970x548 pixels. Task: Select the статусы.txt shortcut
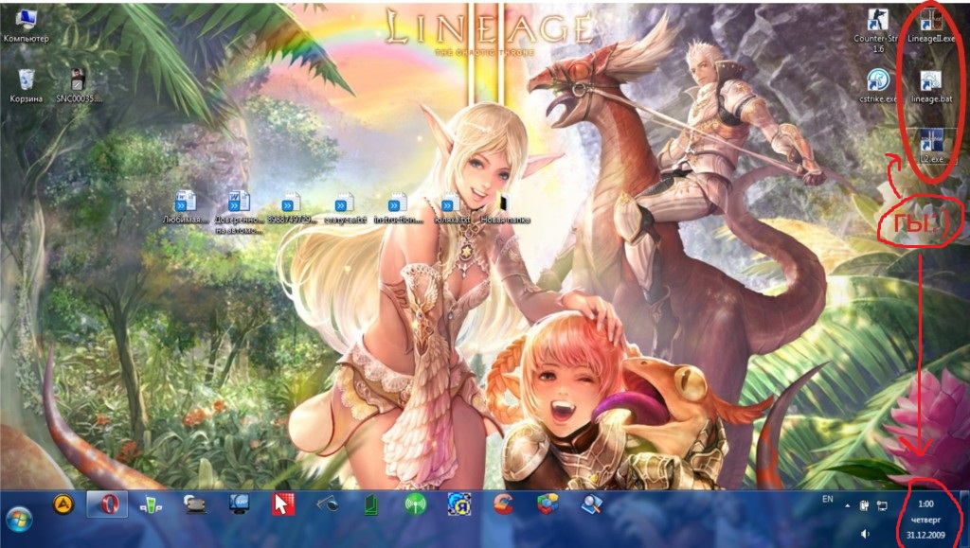click(344, 207)
